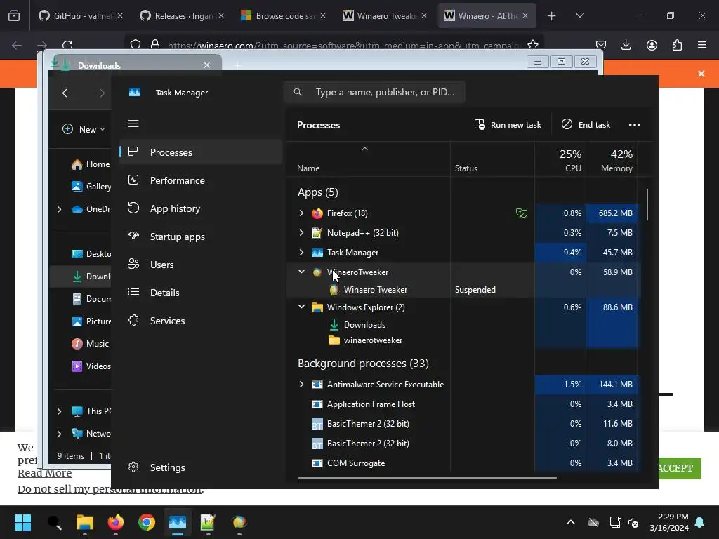Open the Details page
719x539 pixels.
point(200,293)
